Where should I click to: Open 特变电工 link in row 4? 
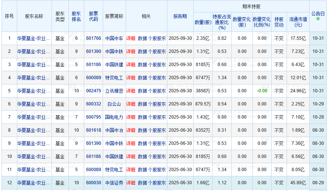coord(114,78)
